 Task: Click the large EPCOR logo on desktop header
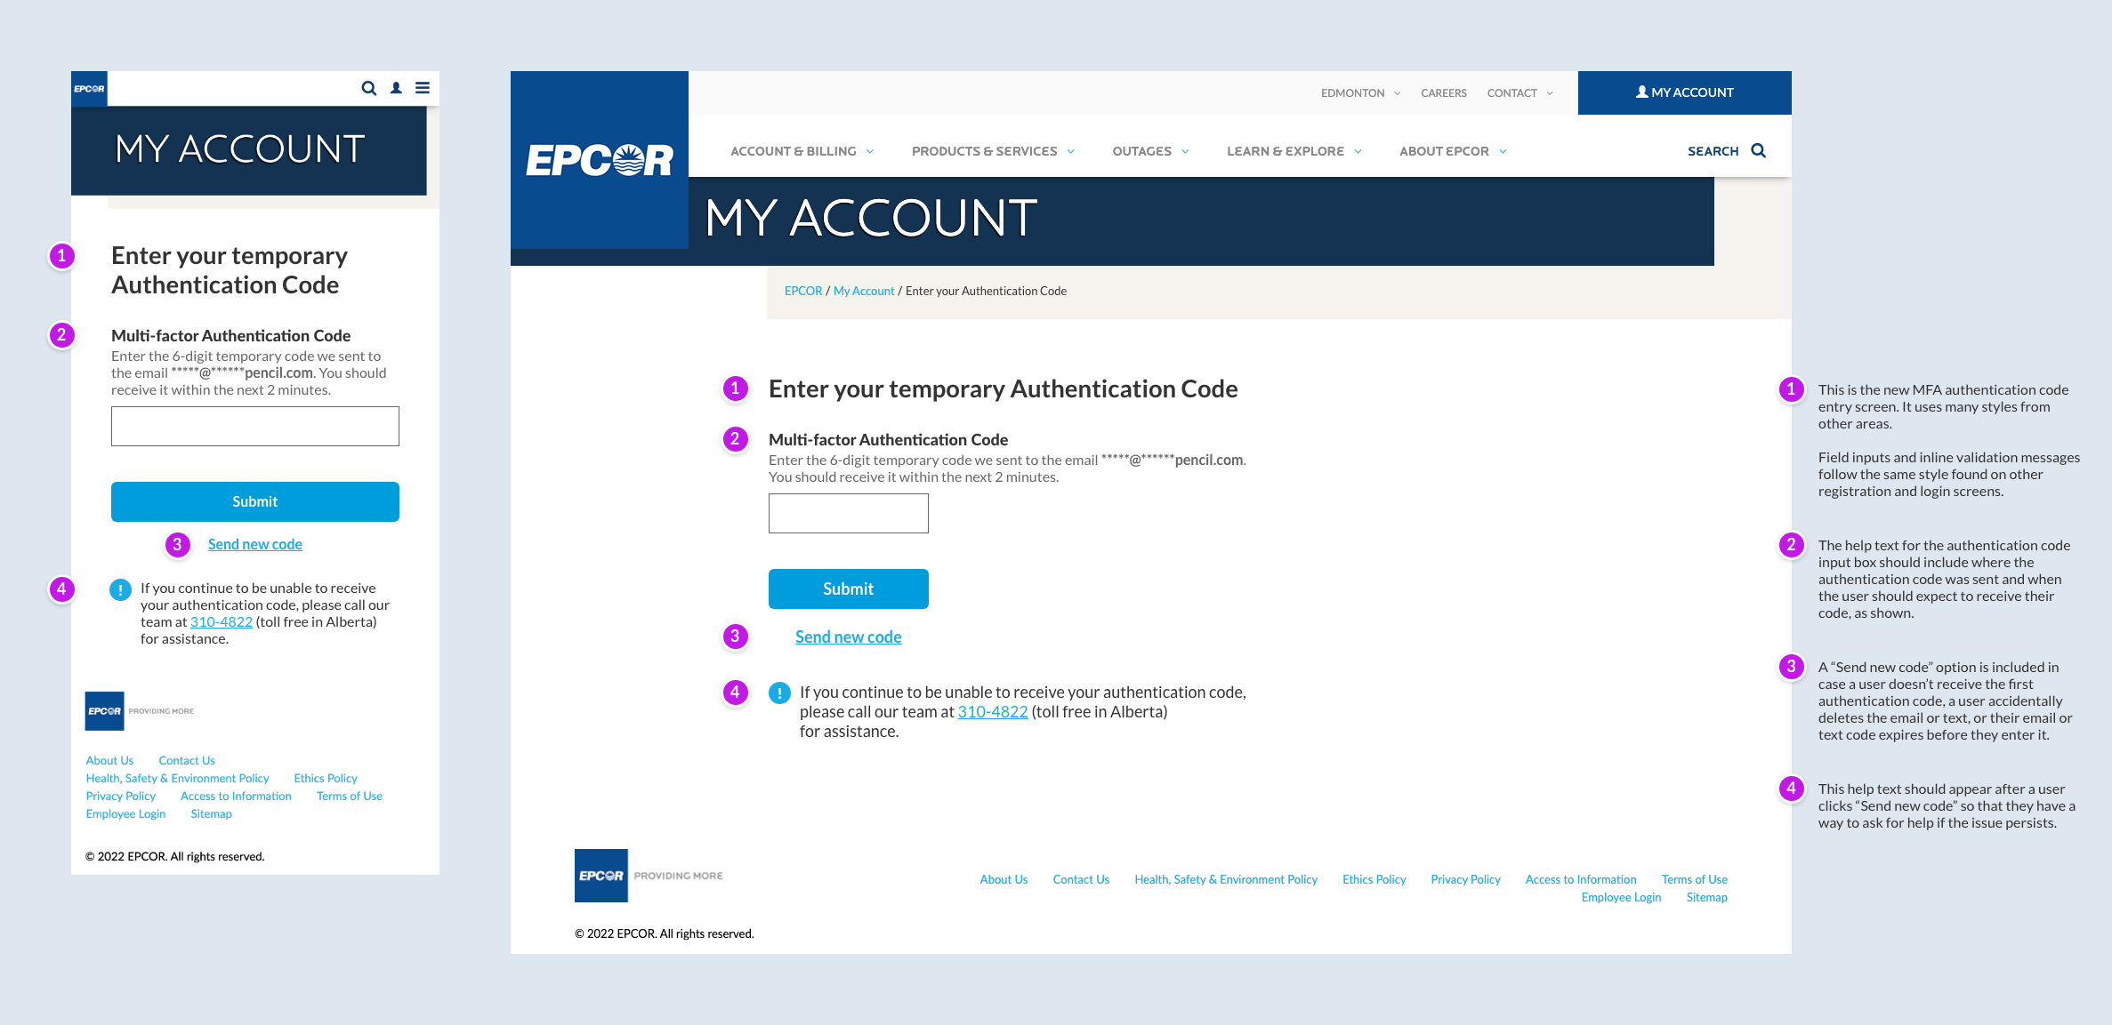click(600, 160)
